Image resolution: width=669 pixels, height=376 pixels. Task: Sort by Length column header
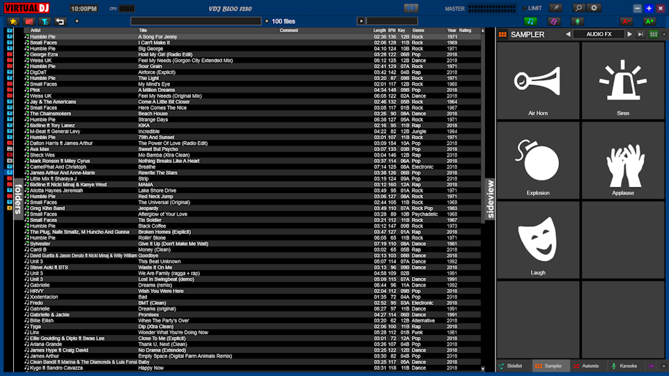click(x=379, y=31)
